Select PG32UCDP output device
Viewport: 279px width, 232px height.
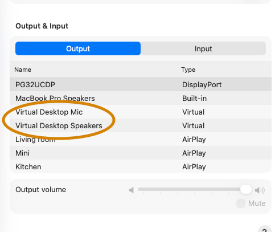(141, 84)
